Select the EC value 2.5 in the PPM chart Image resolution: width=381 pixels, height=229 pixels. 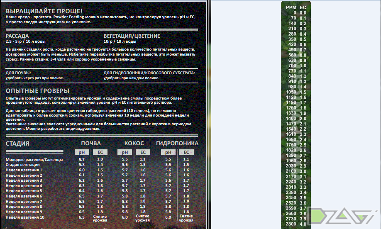click(x=303, y=145)
